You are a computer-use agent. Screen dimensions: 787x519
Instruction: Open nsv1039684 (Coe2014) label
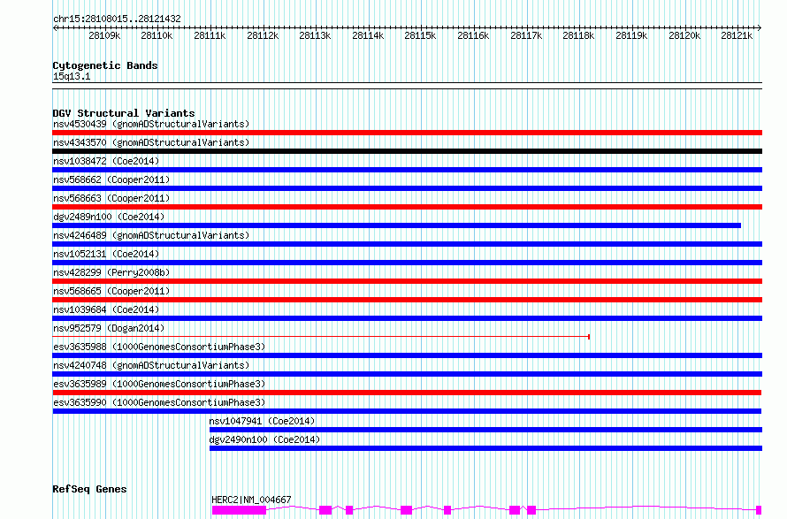click(x=106, y=309)
